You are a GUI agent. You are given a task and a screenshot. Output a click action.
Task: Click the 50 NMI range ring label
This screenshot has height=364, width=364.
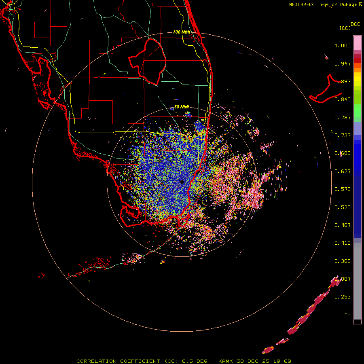pos(182,107)
